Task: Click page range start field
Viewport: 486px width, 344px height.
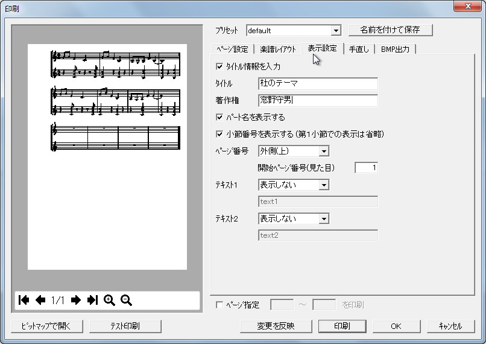Action: 282,305
